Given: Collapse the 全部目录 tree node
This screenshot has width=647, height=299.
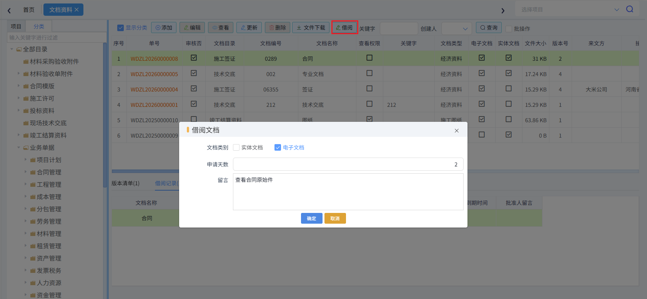Looking at the screenshot, I should click(12, 49).
